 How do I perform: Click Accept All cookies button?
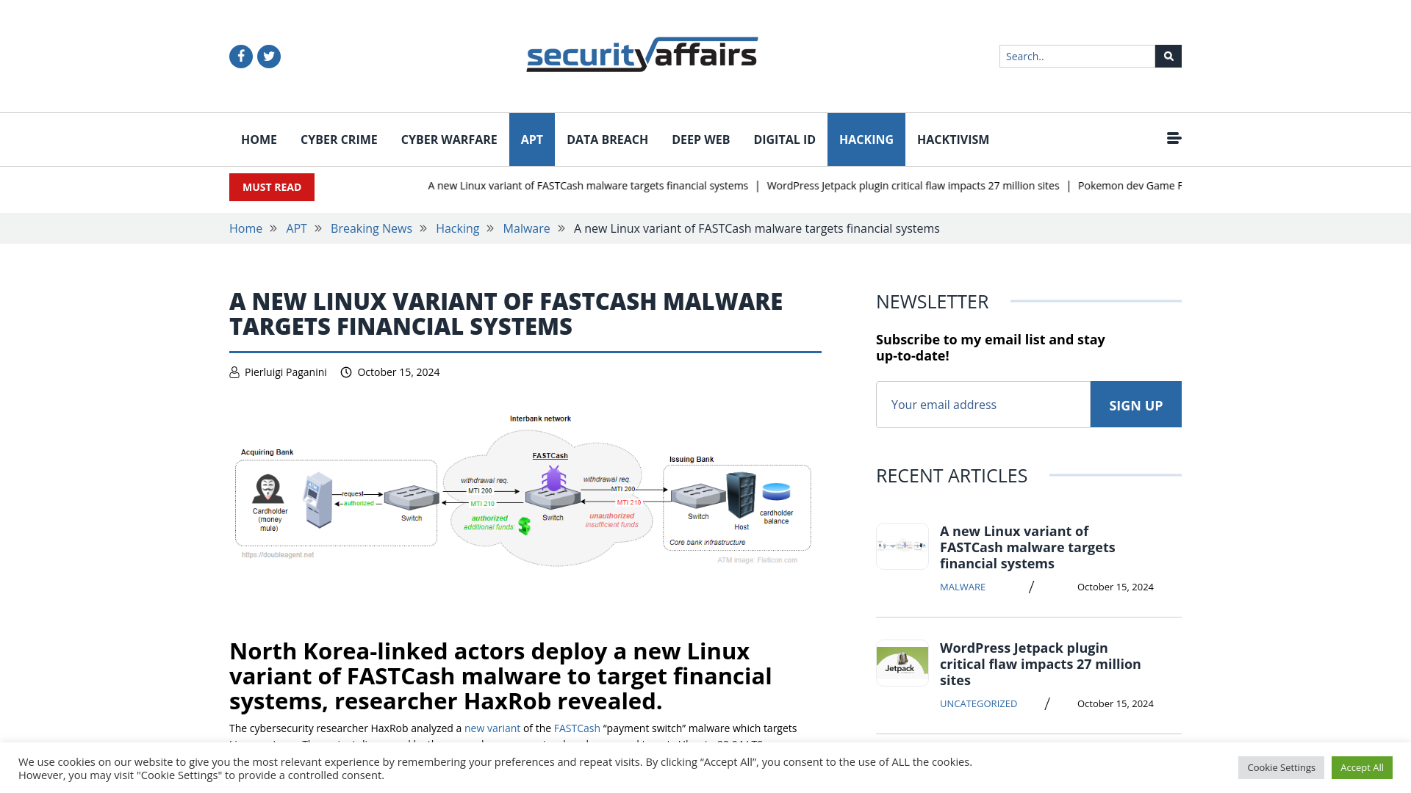(1362, 768)
